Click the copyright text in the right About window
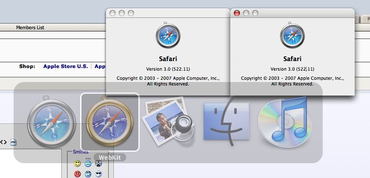Viewport: 370px width, 178px height. pyautogui.click(x=292, y=81)
